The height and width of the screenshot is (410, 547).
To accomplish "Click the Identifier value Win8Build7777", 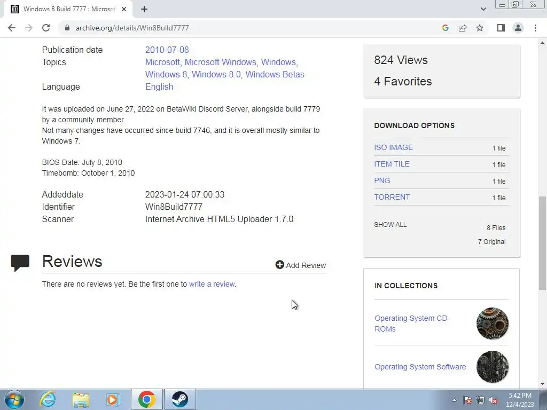I will [x=174, y=207].
